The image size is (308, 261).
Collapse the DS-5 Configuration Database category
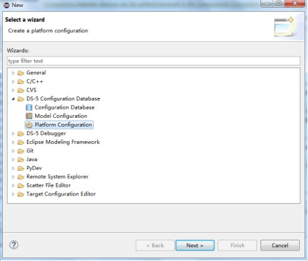point(13,99)
